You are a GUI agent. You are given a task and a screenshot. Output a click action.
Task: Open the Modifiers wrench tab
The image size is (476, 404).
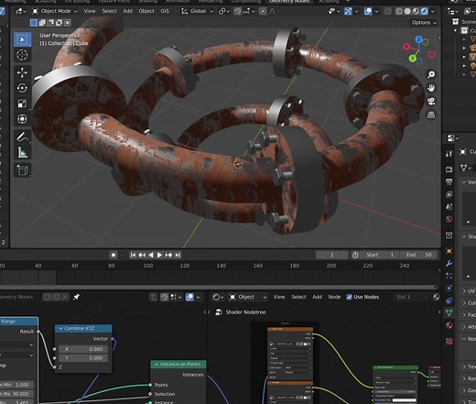(x=449, y=263)
